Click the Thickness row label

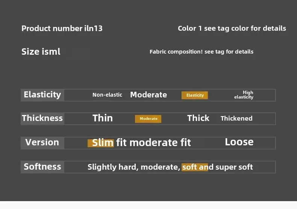[42, 118]
